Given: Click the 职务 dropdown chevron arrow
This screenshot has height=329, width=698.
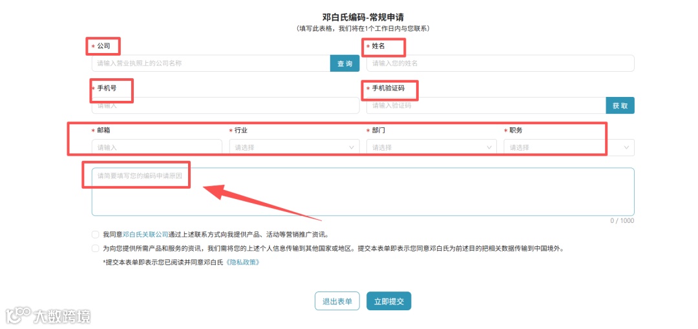Looking at the screenshot, I should point(627,147).
